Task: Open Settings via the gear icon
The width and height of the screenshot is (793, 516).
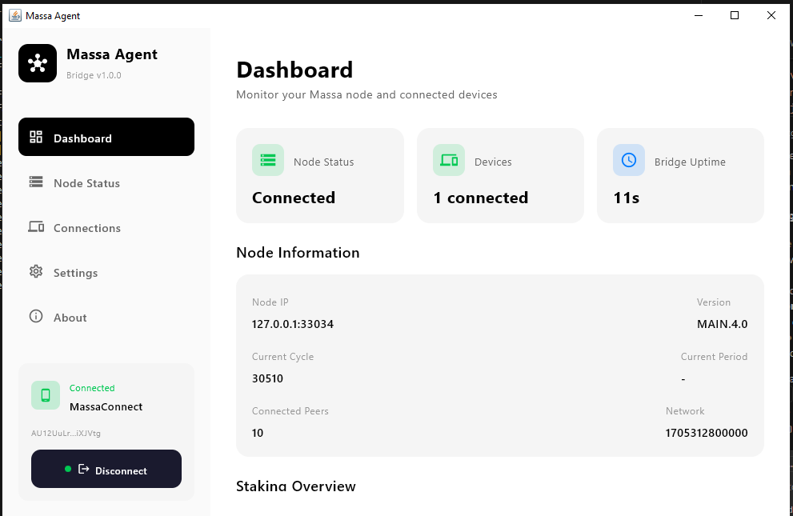Action: coord(36,272)
